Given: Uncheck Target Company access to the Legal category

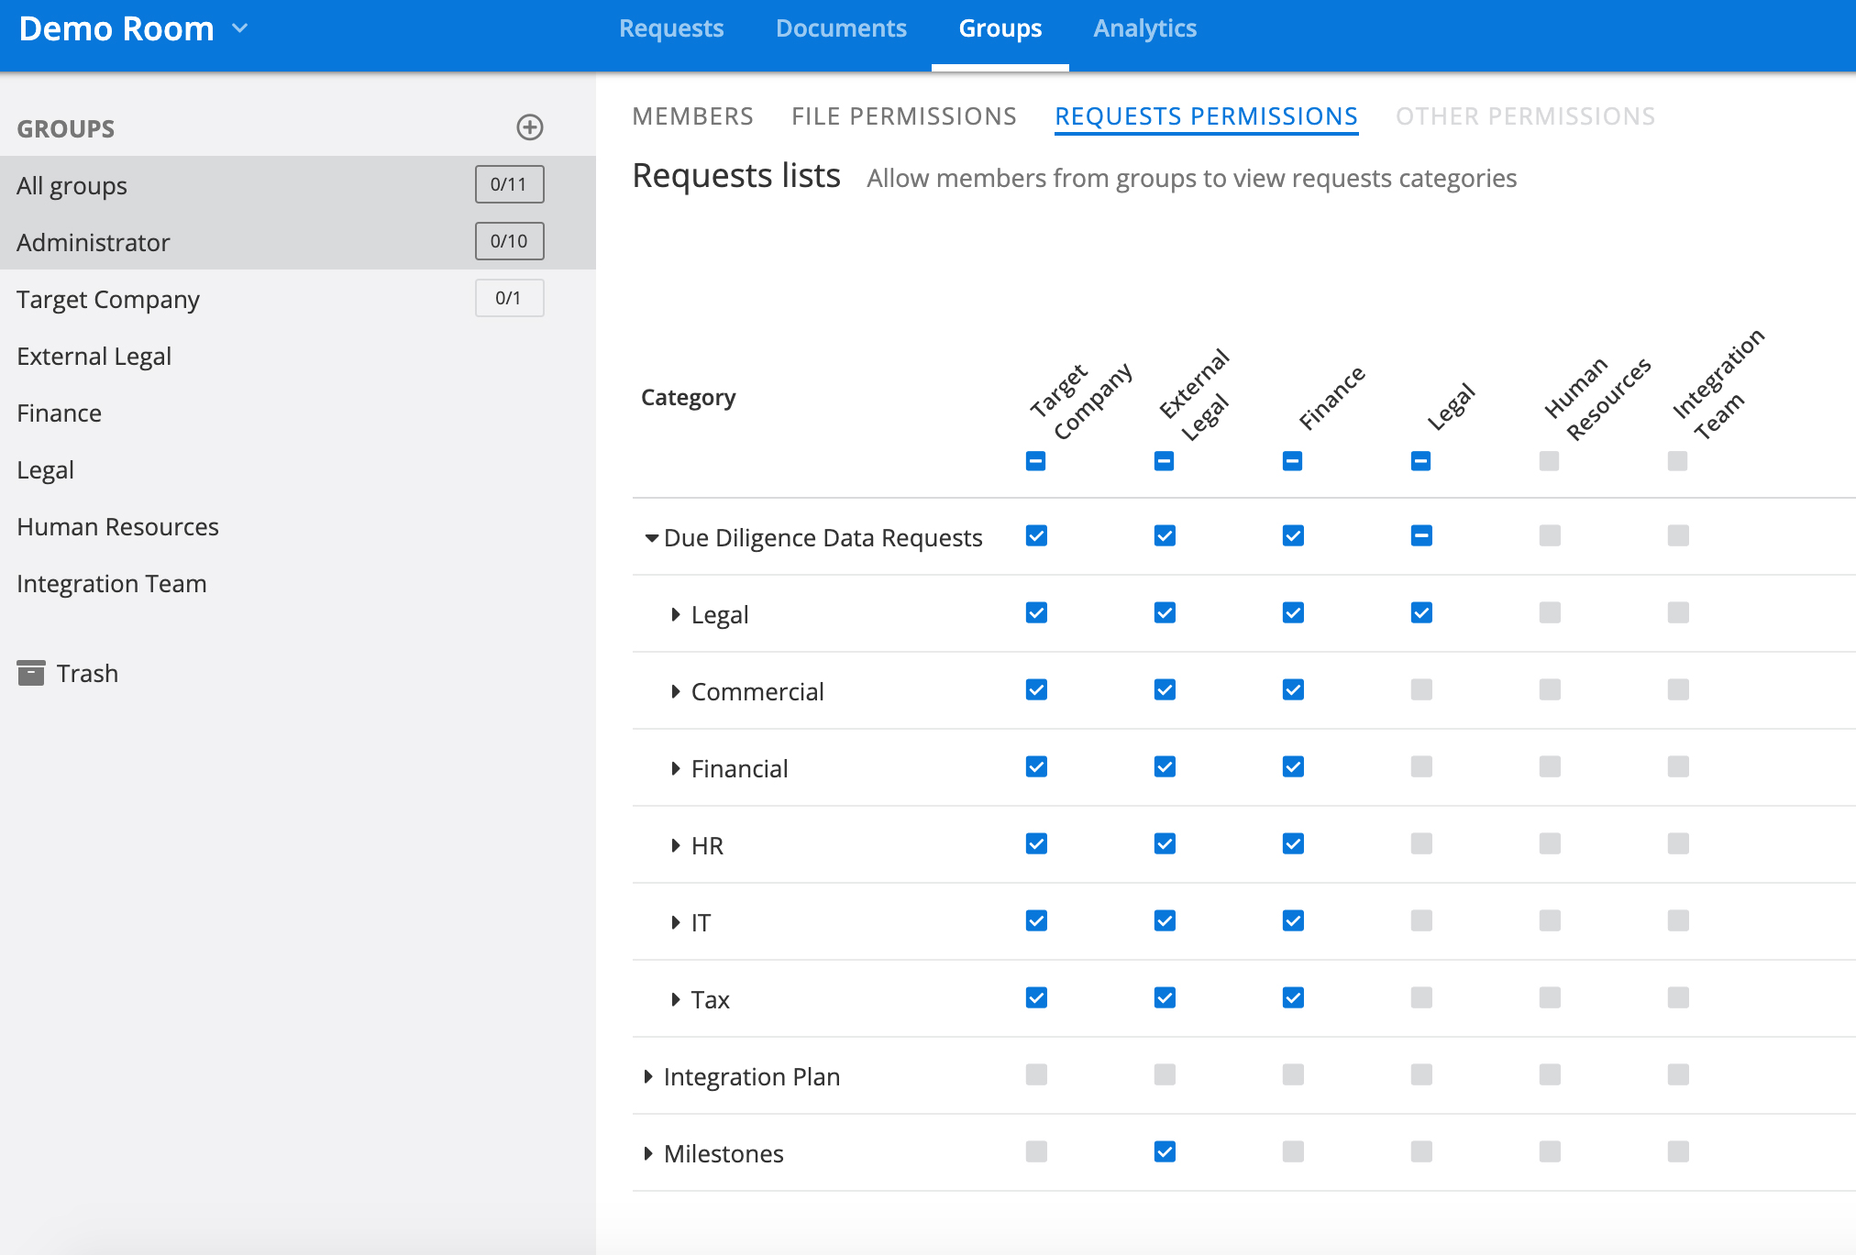Looking at the screenshot, I should [x=1035, y=612].
